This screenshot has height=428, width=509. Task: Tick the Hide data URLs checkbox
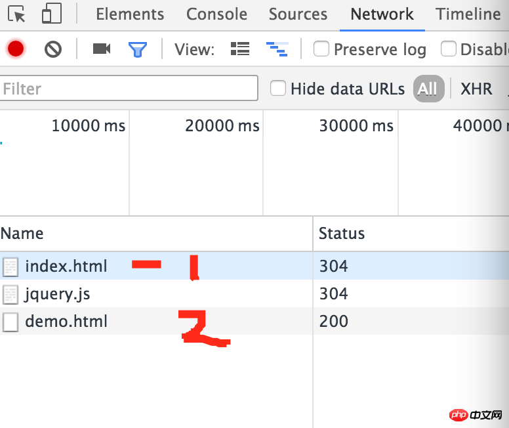(x=279, y=88)
